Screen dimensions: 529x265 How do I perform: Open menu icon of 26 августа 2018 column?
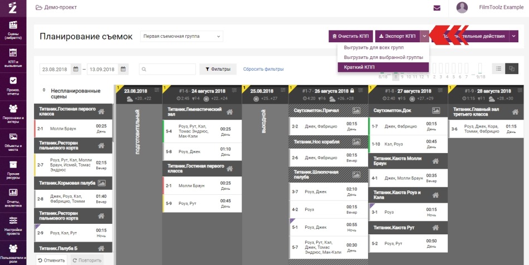click(x=361, y=90)
